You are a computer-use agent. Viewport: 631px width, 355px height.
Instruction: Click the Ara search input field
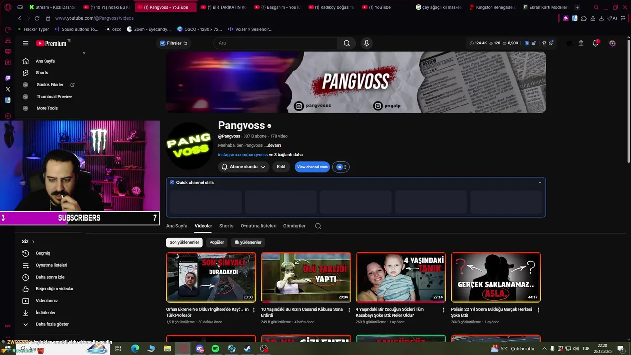click(276, 43)
